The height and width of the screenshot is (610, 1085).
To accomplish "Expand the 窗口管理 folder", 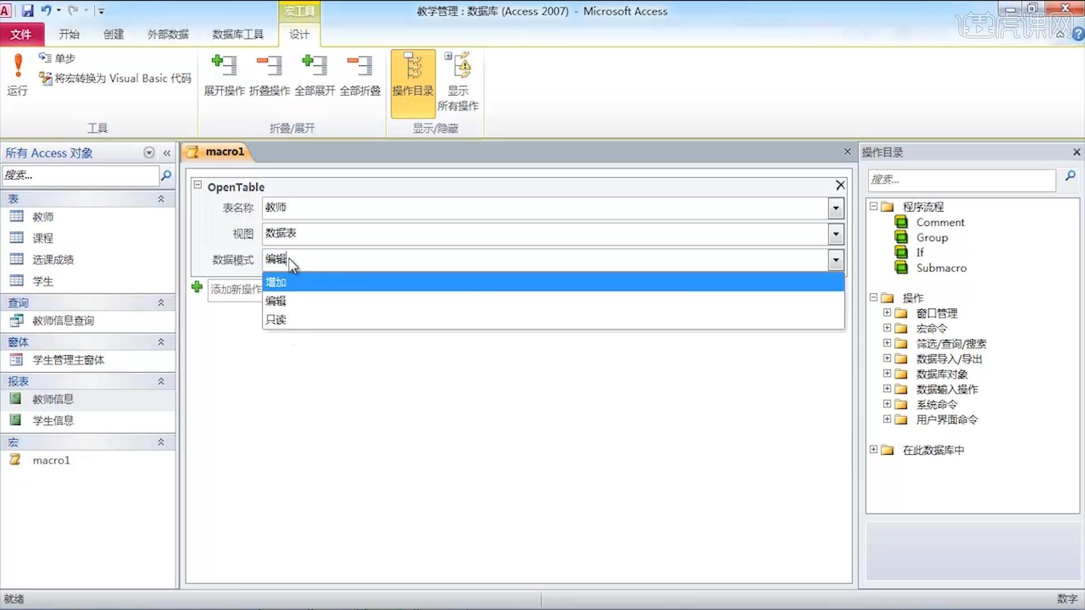I will tap(887, 312).
